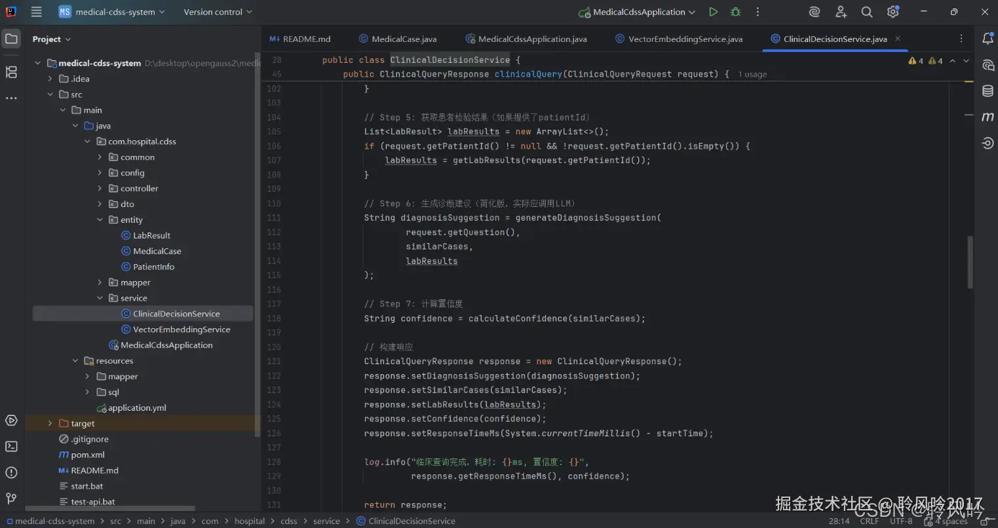
Task: Click the project tree horizontal scrollbar
Action: click(110, 508)
